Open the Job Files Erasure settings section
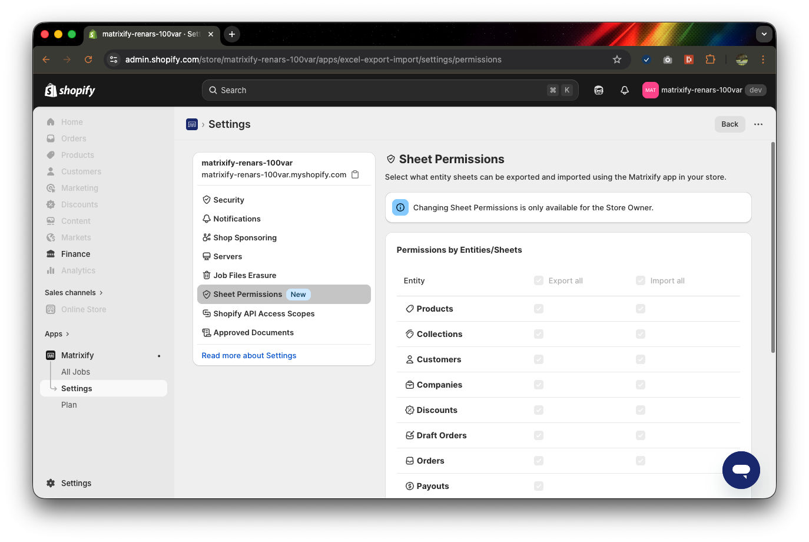Viewport: 809px width, 542px height. [x=244, y=275]
